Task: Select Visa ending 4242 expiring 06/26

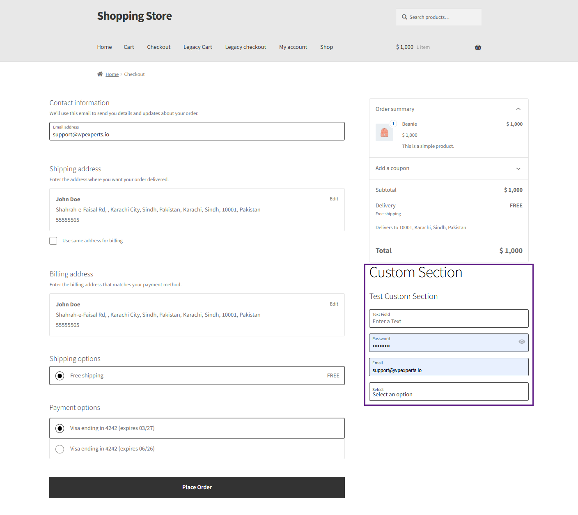Action: click(60, 449)
